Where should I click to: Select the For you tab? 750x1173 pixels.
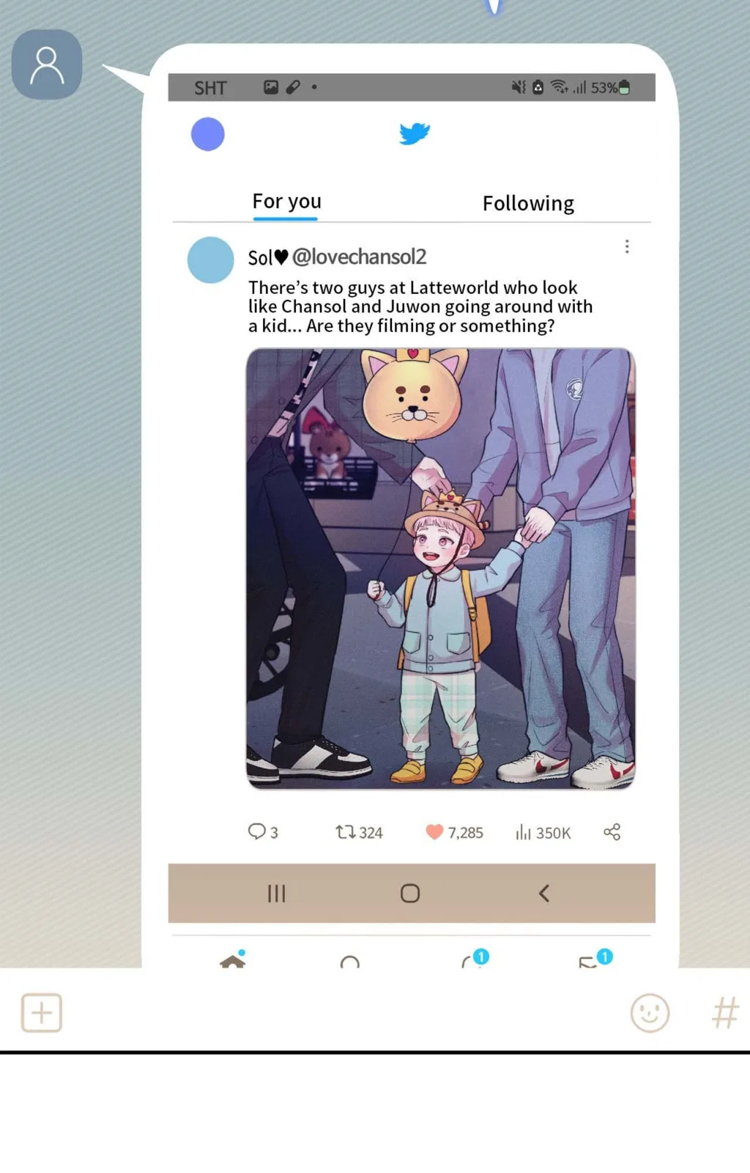tap(286, 202)
